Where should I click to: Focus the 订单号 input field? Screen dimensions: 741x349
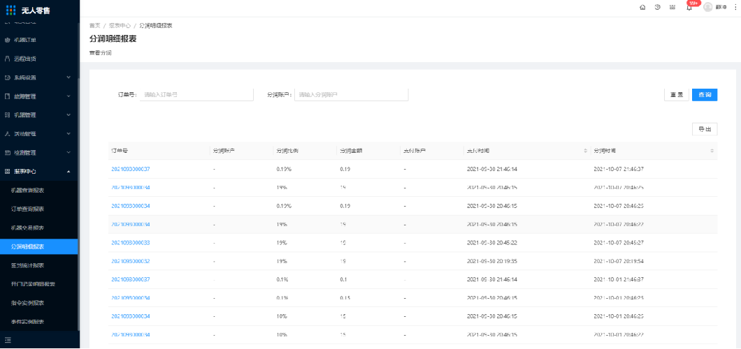click(196, 95)
